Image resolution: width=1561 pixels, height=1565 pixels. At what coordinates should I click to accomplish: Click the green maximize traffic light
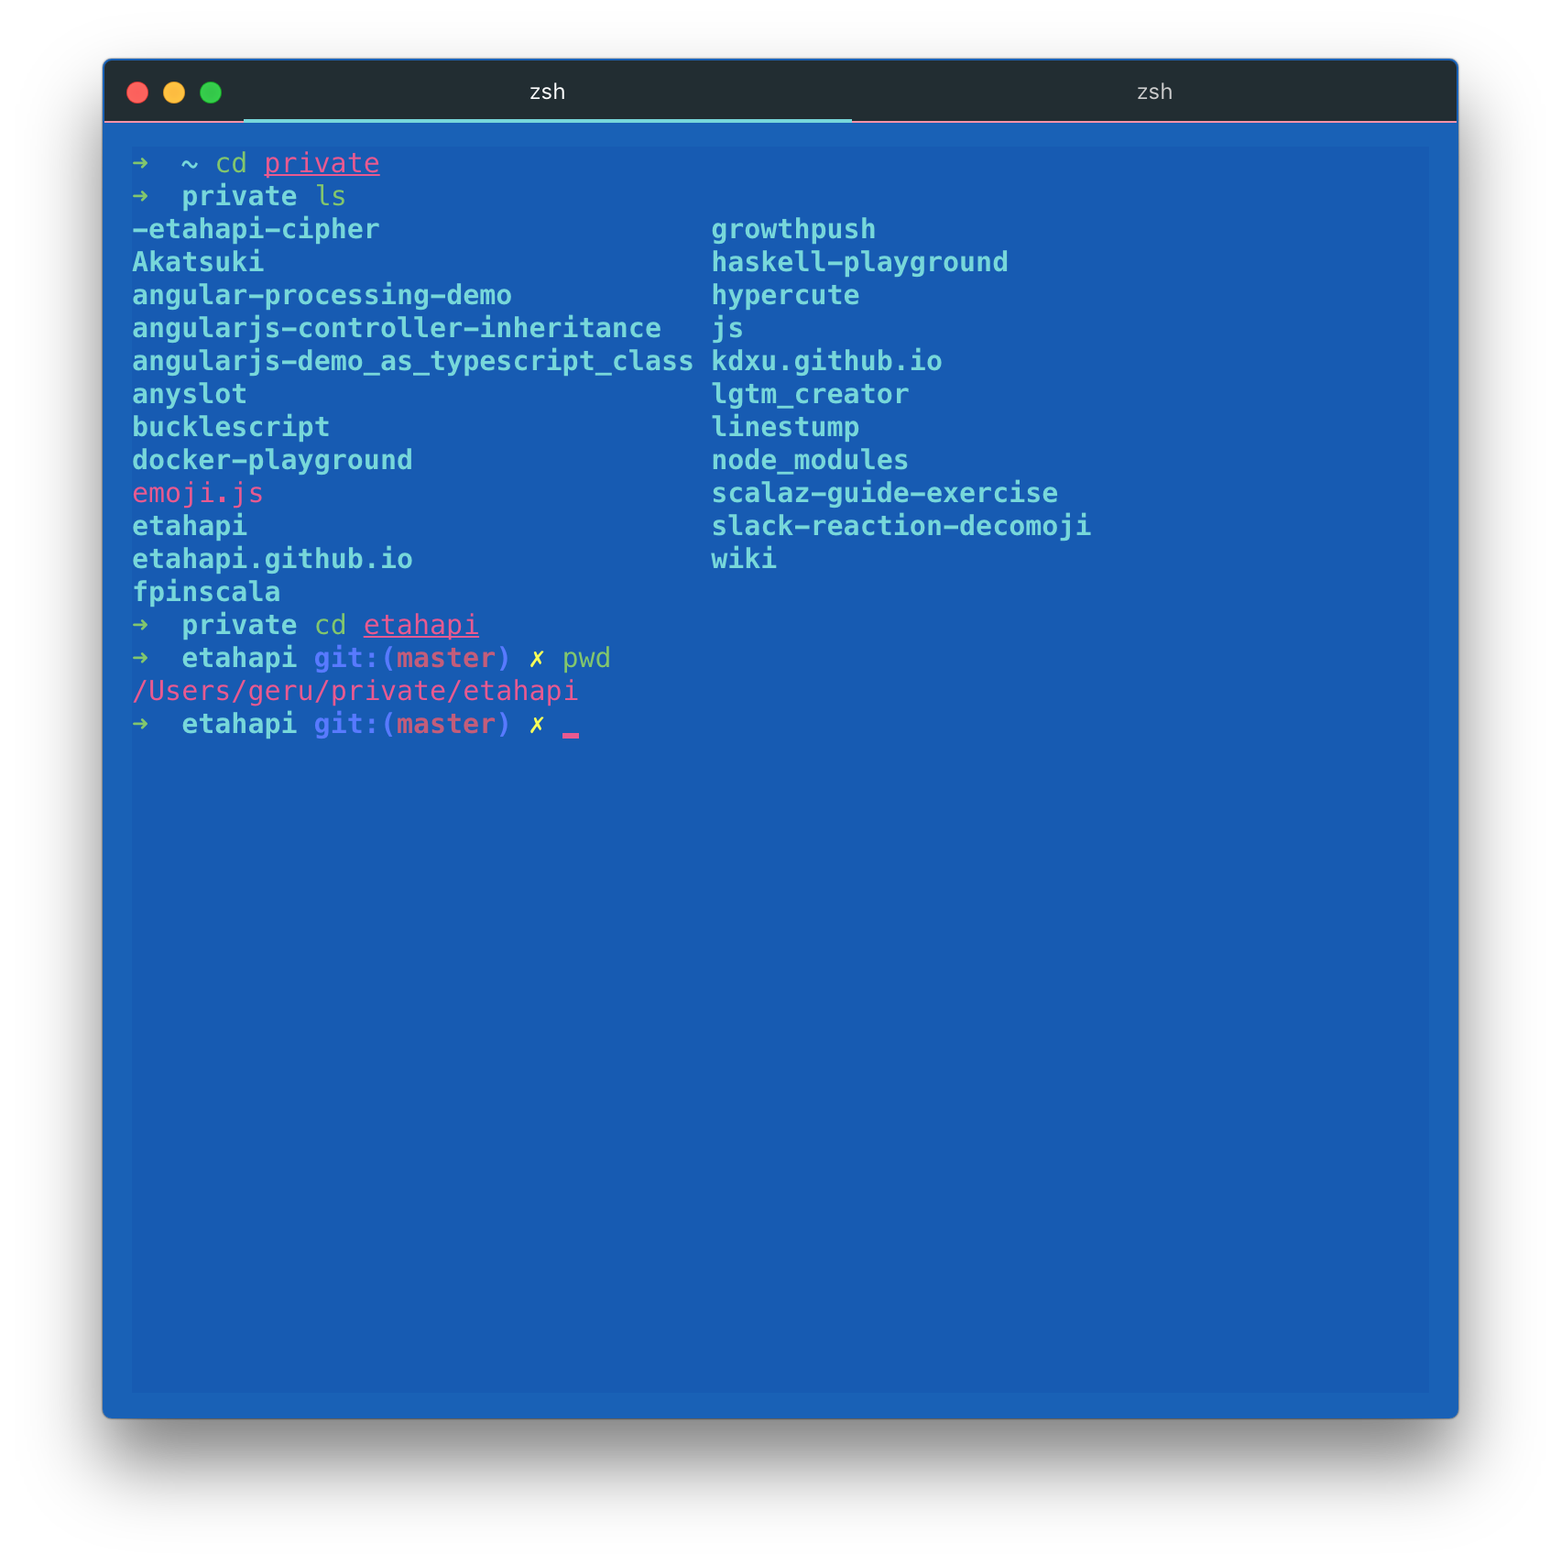(210, 92)
